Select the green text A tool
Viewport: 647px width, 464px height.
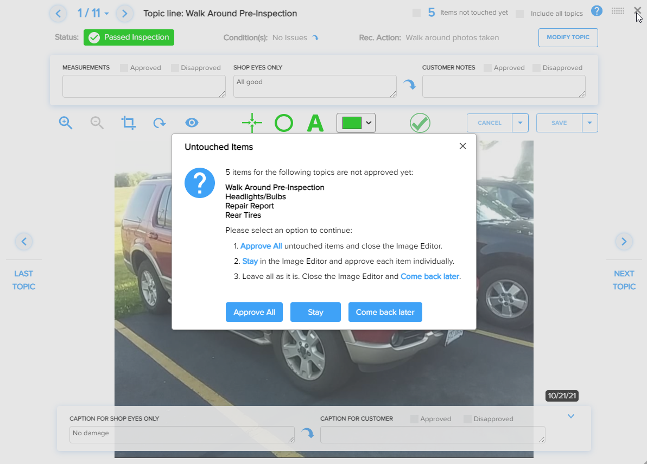[x=315, y=123]
